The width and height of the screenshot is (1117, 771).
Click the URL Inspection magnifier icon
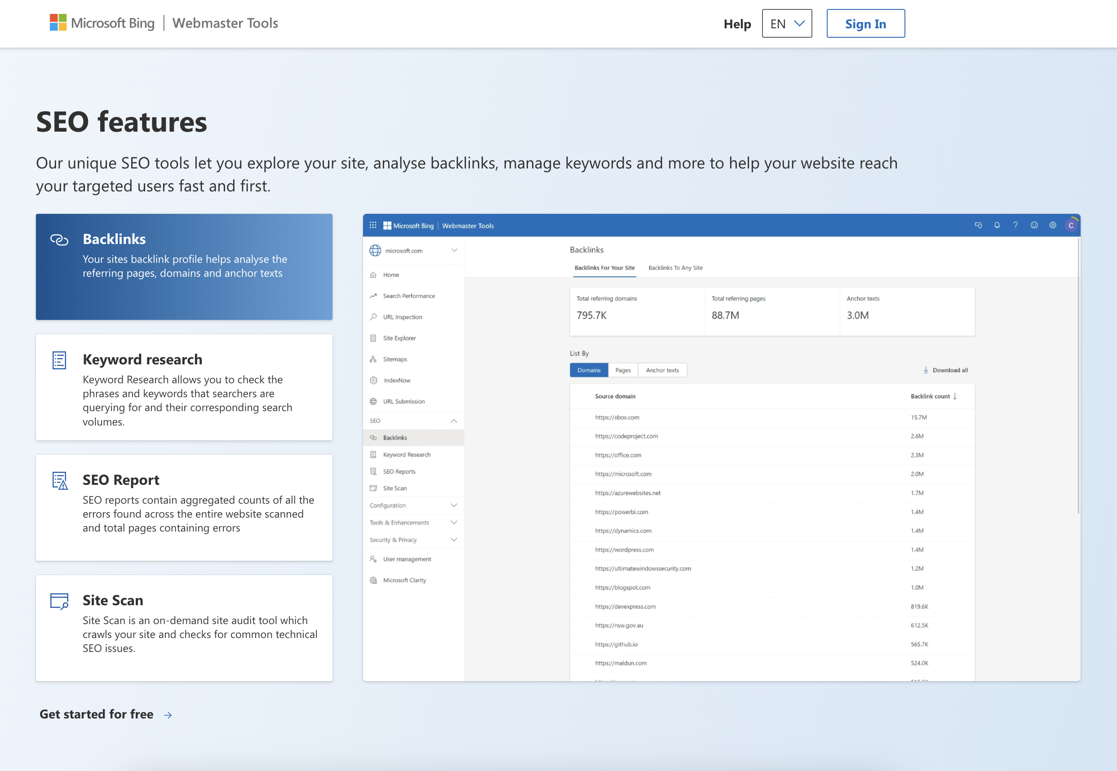point(373,317)
